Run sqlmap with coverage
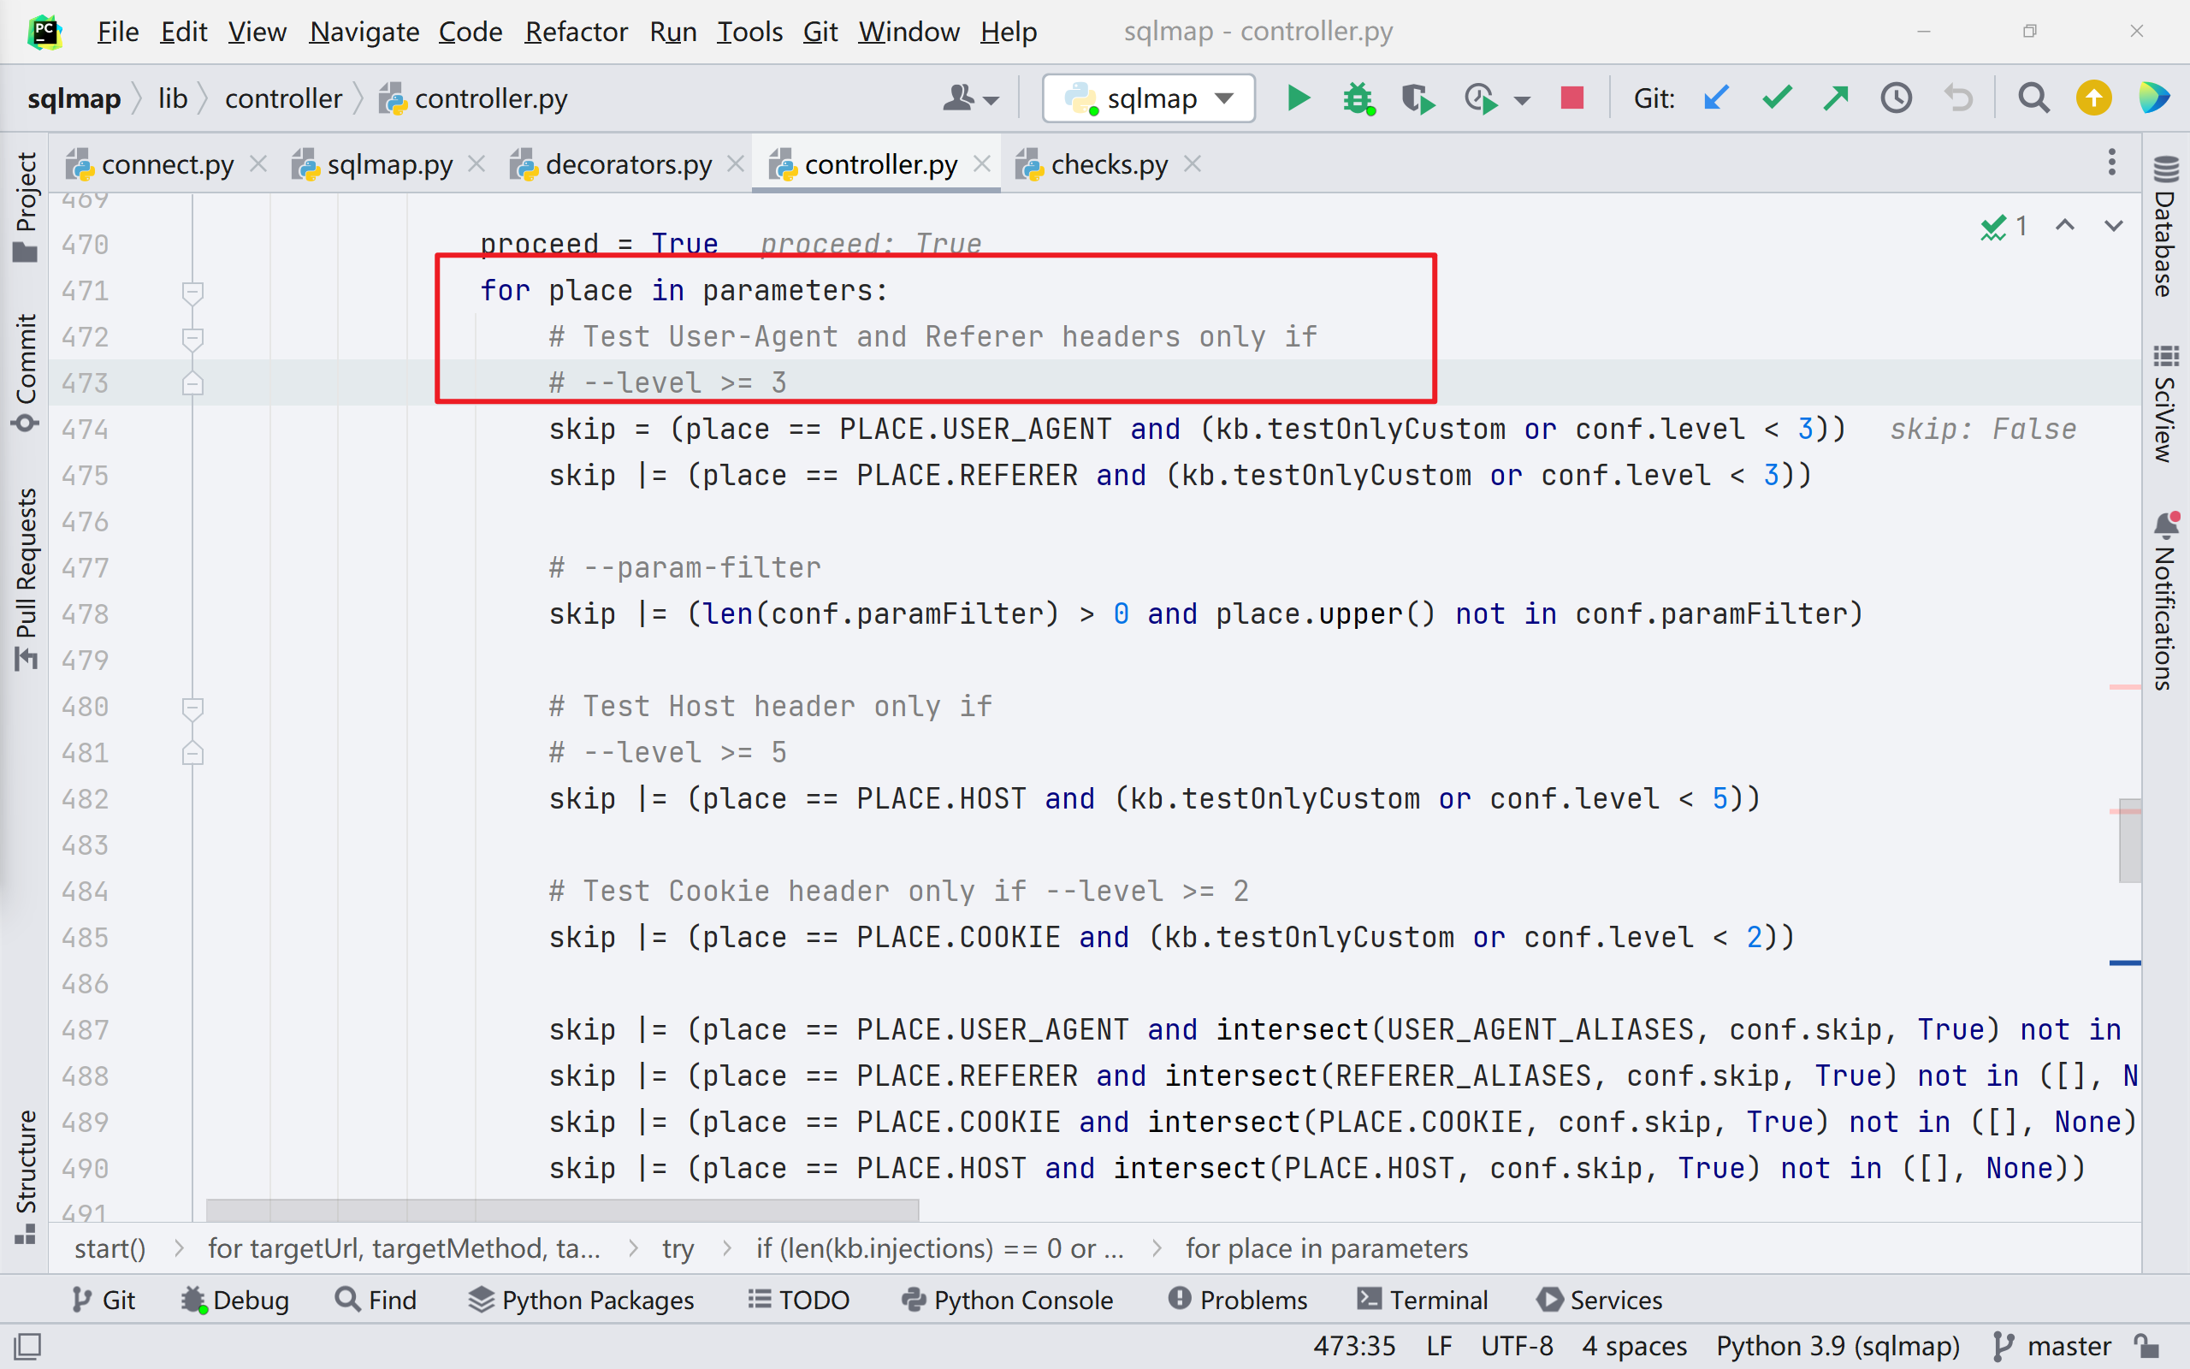This screenshot has height=1369, width=2190. click(x=1418, y=98)
